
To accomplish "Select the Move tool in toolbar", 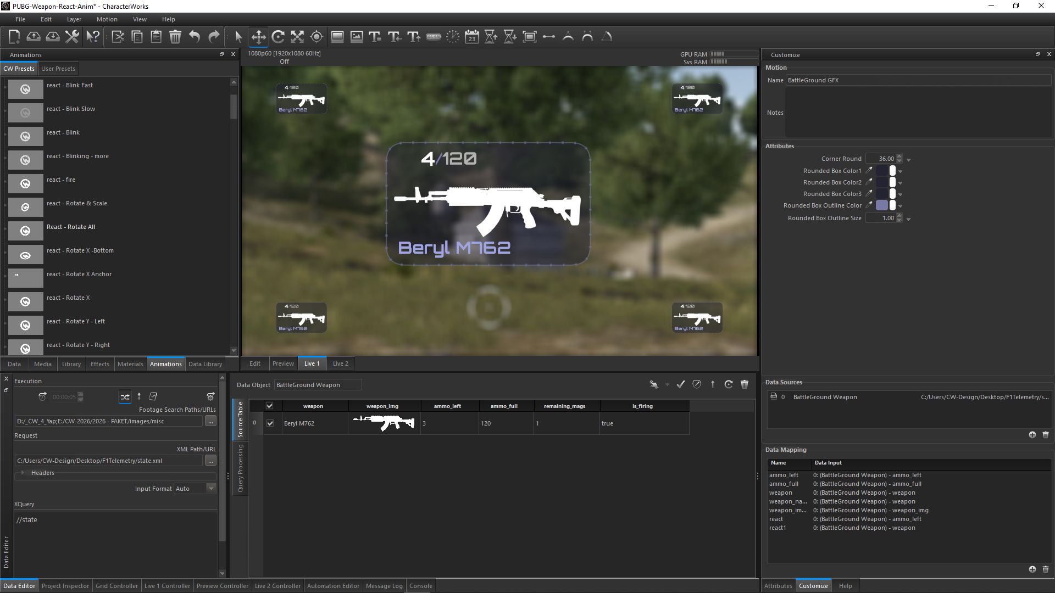I will tap(258, 37).
